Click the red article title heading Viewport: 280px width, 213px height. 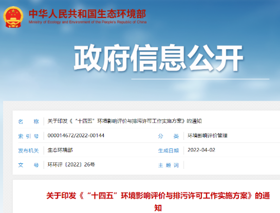158,202
